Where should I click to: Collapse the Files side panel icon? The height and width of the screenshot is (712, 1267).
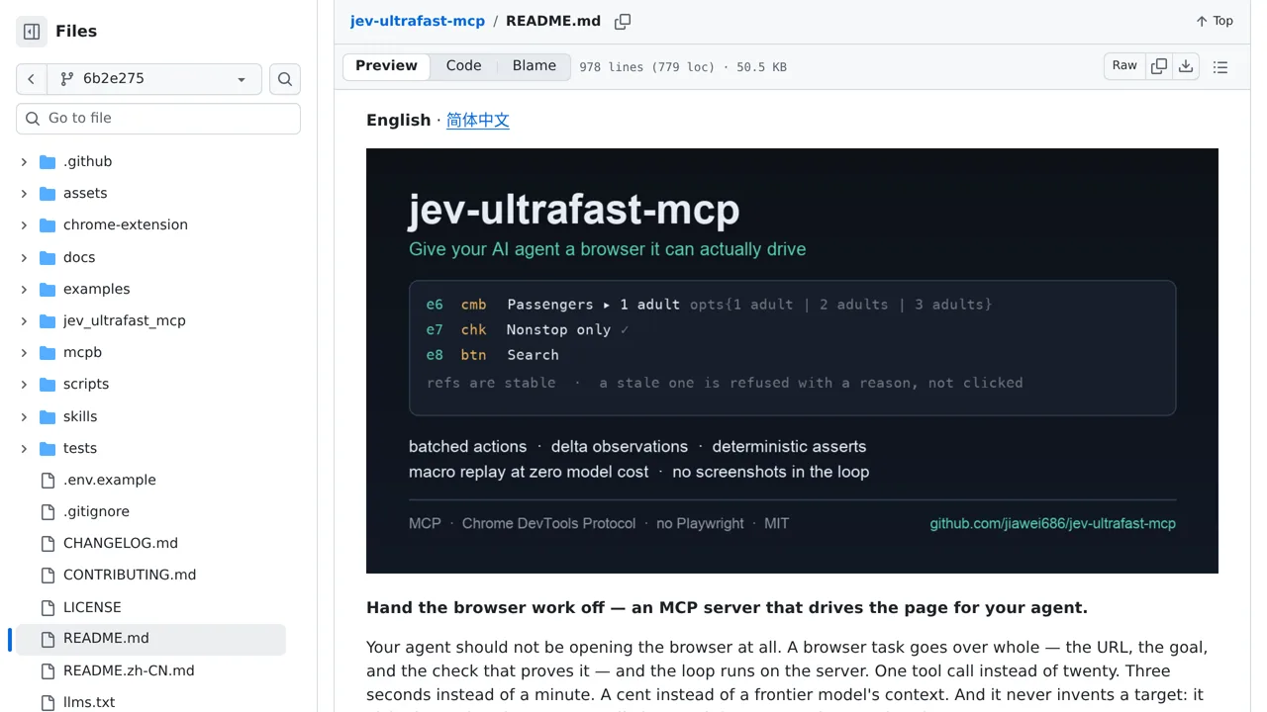click(32, 32)
